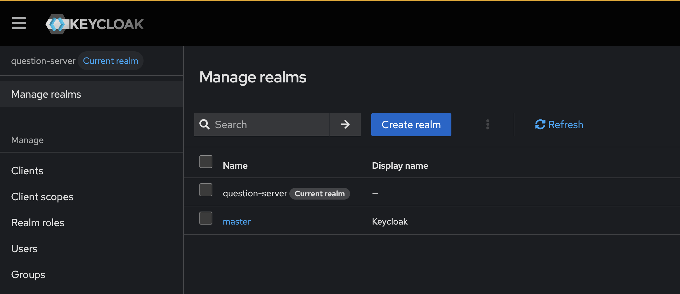Focus the realm Search field
Viewport: 680px width, 294px height.
pos(270,125)
